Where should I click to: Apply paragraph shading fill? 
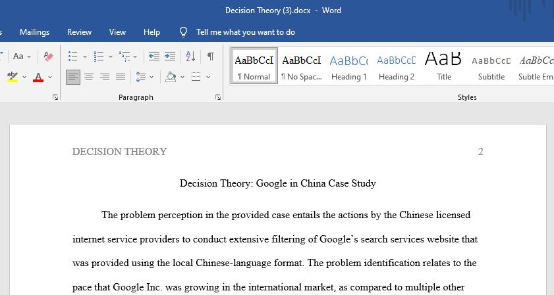coord(171,77)
